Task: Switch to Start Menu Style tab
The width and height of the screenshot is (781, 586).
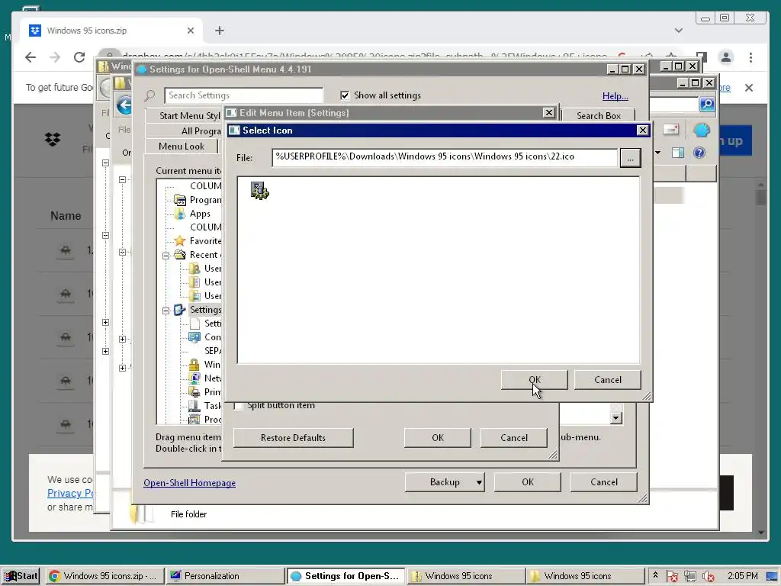Action: (183, 116)
